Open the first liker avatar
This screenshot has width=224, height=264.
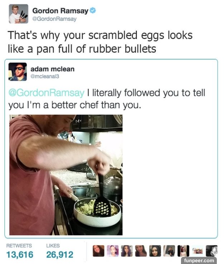99,251
